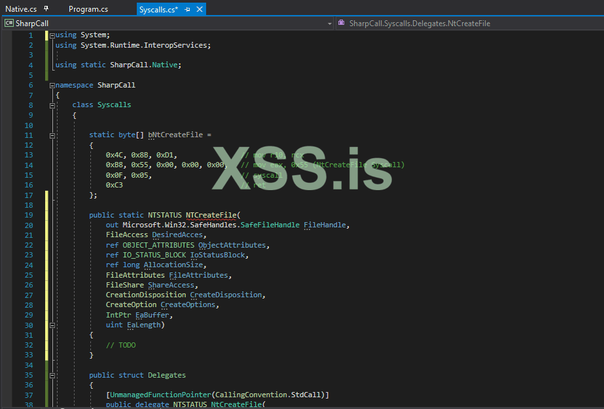The height and width of the screenshot is (409, 604).
Task: Toggle pin on Native.cs tab
Action: pos(46,8)
